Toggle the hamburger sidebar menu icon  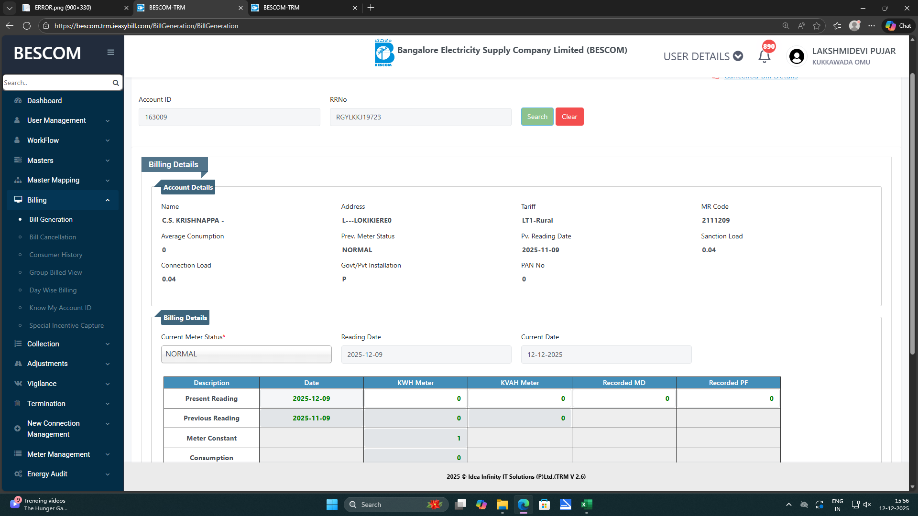[x=110, y=53]
